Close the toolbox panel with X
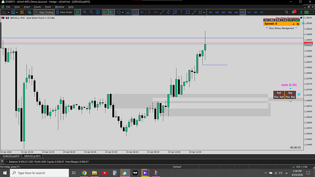The height and width of the screenshot is (177, 315). point(2,161)
